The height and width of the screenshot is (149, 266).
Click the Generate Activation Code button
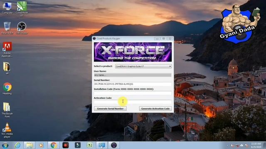click(155, 108)
